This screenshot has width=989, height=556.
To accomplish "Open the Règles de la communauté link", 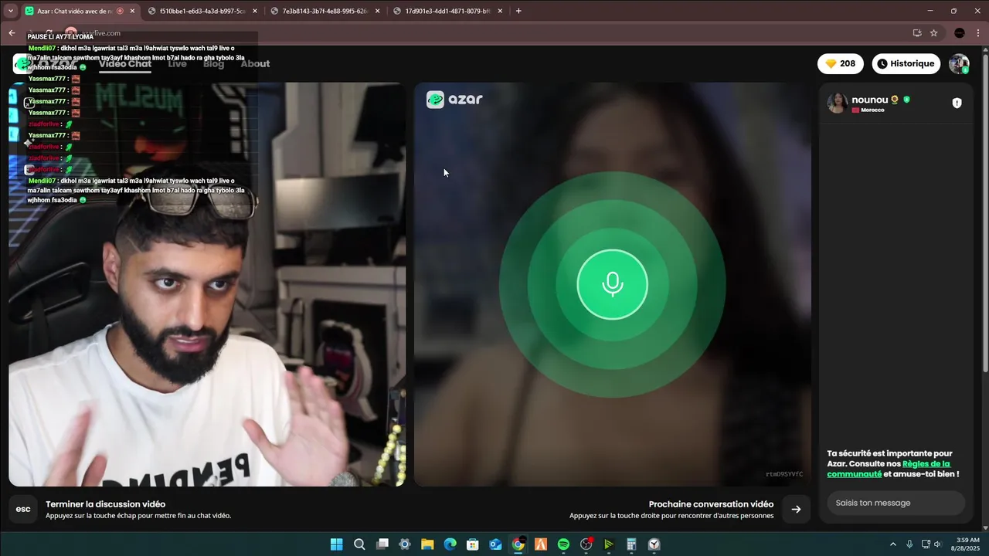I will click(889, 469).
